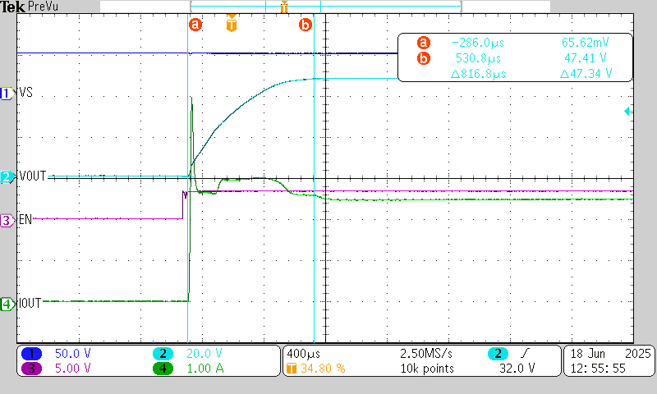The image size is (657, 394).
Task: Click the 32.0 V trigger level readout
Action: click(517, 369)
